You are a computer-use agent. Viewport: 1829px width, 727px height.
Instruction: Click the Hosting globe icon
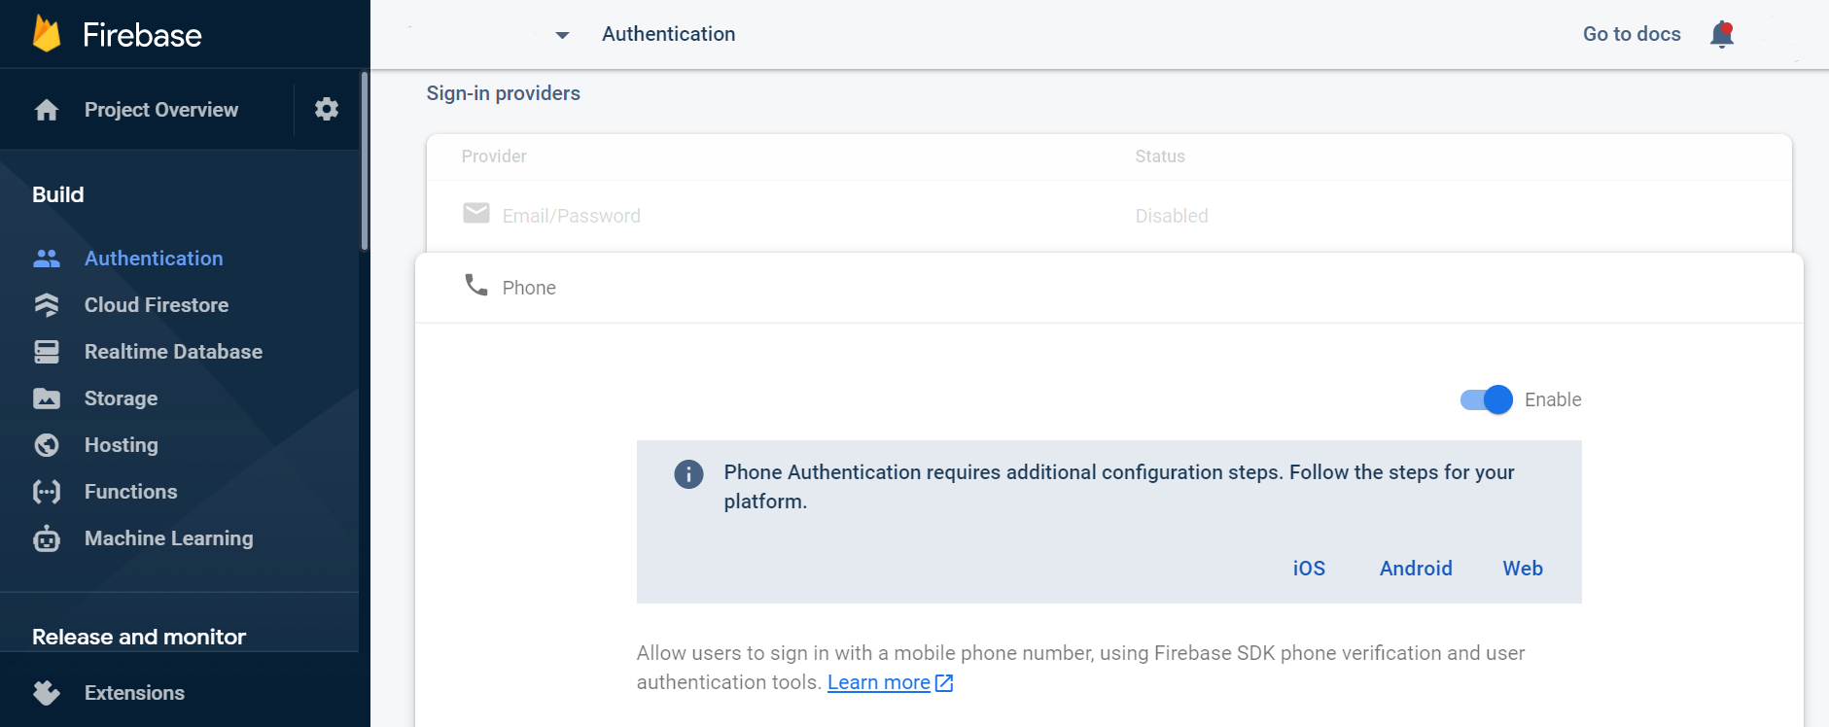pos(47,445)
